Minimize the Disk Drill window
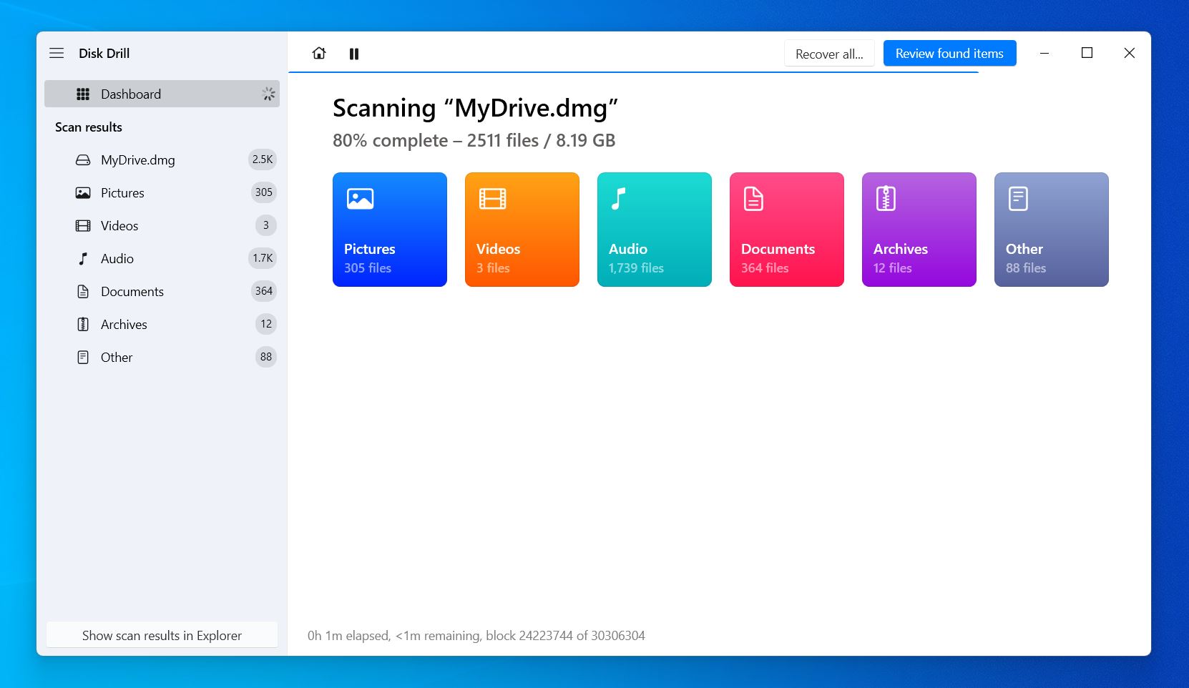Image resolution: width=1189 pixels, height=688 pixels. pyautogui.click(x=1044, y=54)
